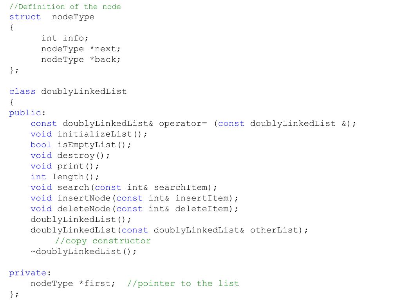Click "deleteNode" function name

pos(84,209)
